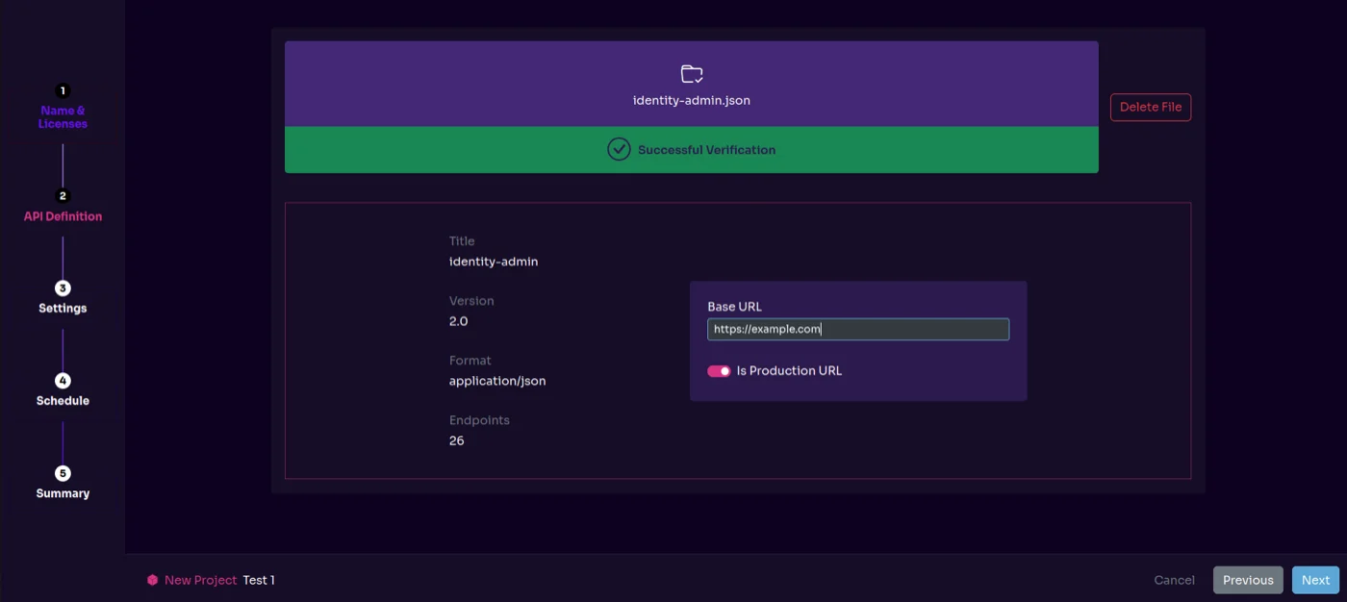The width and height of the screenshot is (1347, 602).
Task: Click inside the Base URL input field
Action: tap(858, 329)
